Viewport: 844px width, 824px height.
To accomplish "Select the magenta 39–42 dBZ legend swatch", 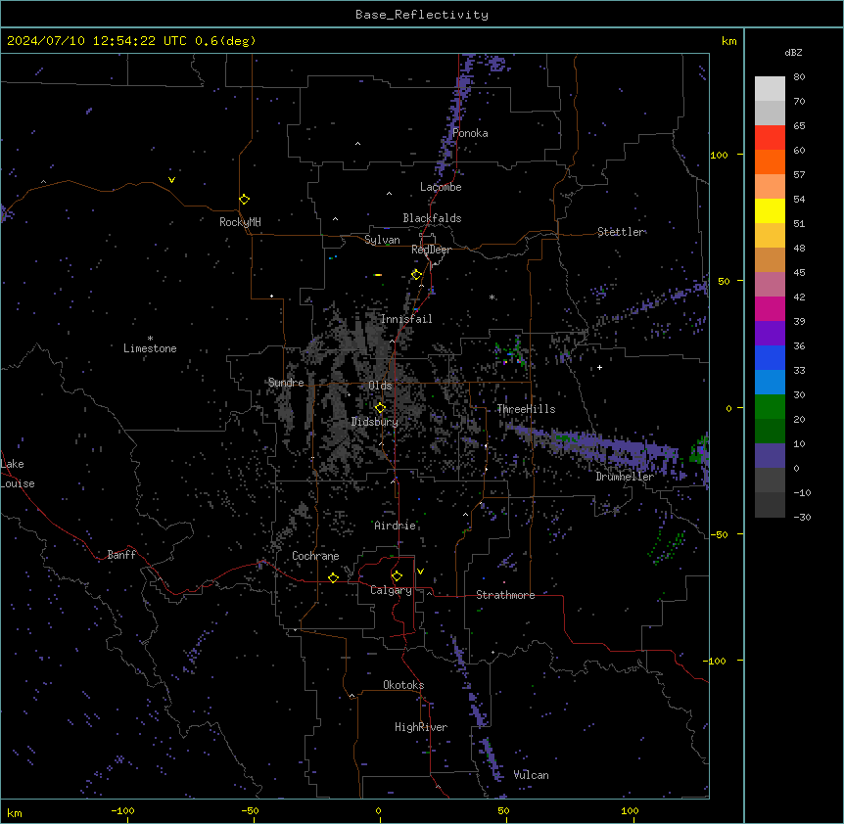I will 770,308.
